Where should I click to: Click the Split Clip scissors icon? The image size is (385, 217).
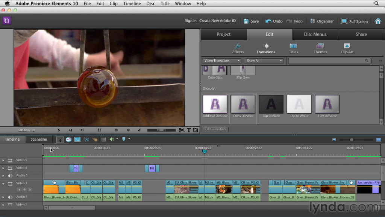(x=182, y=130)
